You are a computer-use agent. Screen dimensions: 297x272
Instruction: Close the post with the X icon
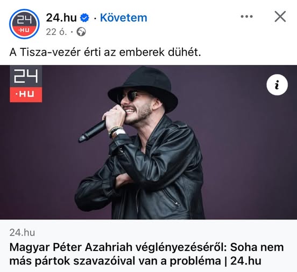(280, 17)
